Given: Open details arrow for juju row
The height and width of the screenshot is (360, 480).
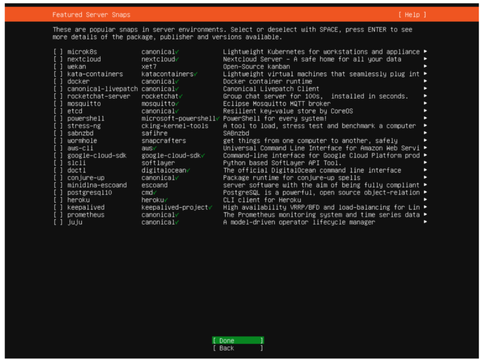Looking at the screenshot, I should point(425,222).
